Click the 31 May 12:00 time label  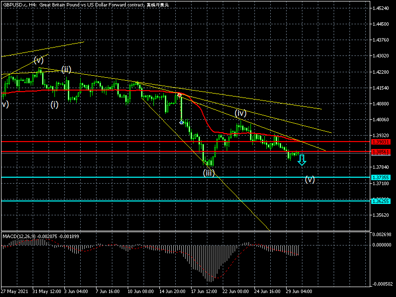[x=47, y=292]
